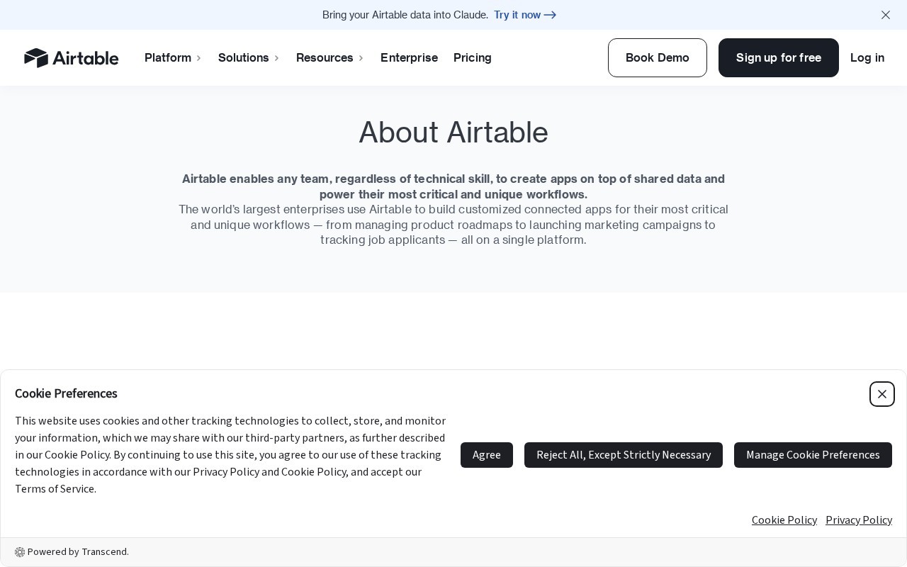Dismiss the top announcement banner
Screen dimensions: 907x567
[x=886, y=15]
